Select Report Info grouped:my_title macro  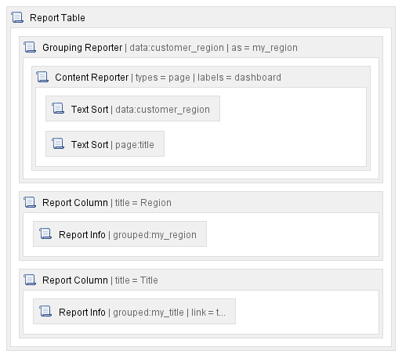coord(134,312)
